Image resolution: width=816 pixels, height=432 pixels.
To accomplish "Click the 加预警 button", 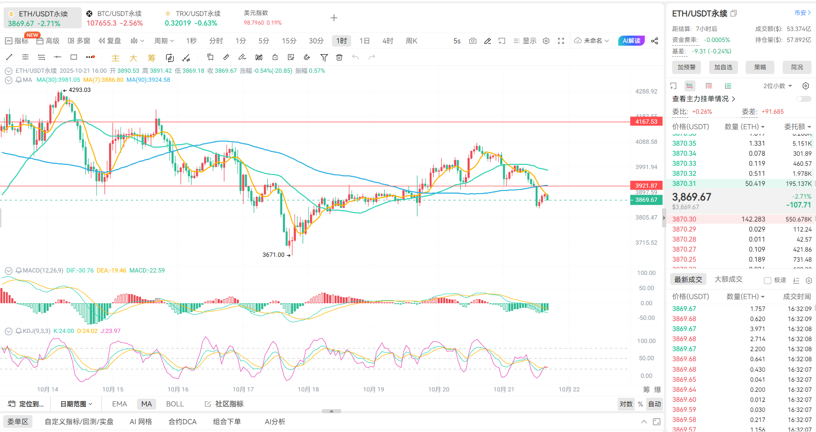I will click(686, 67).
